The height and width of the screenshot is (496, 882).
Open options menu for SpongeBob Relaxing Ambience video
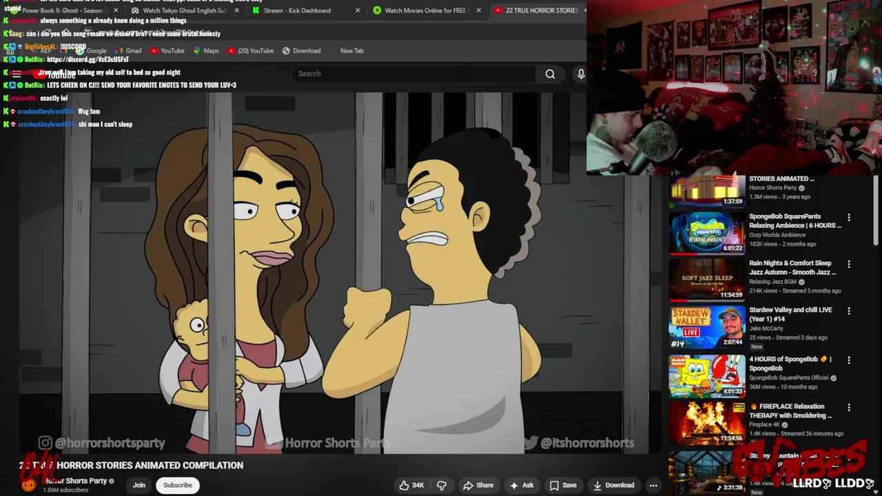(849, 217)
